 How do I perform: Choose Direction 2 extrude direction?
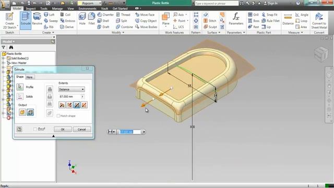tap(69, 104)
